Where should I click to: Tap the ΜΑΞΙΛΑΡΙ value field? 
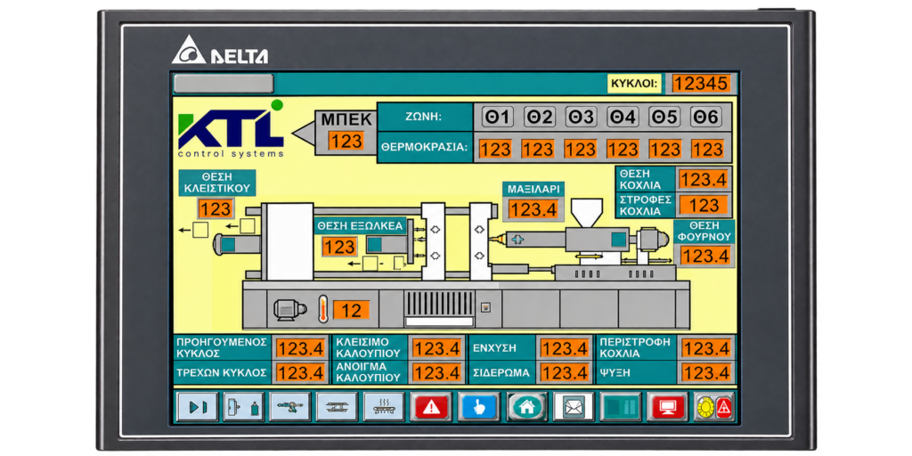(533, 209)
